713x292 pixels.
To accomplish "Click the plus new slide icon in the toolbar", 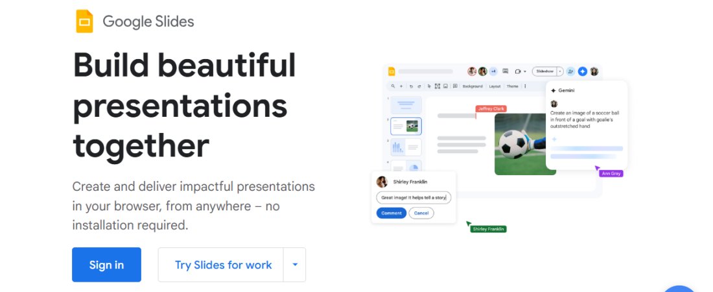I will point(401,86).
